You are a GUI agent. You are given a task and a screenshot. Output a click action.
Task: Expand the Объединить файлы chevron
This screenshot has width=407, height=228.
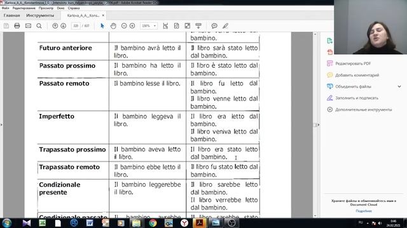click(399, 86)
